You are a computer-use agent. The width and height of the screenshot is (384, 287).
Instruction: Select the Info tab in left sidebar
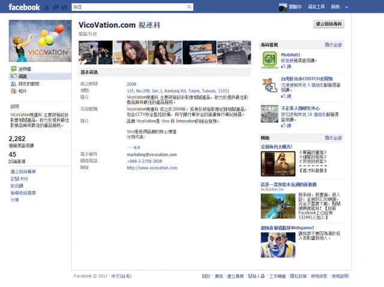(40, 76)
